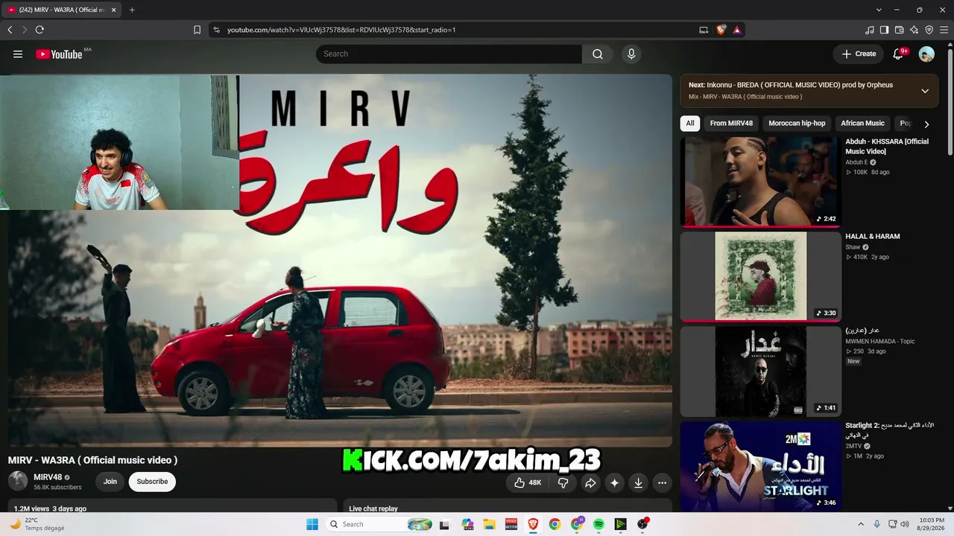954x536 pixels.
Task: Click the YouTube search magnifier button
Action: point(598,54)
